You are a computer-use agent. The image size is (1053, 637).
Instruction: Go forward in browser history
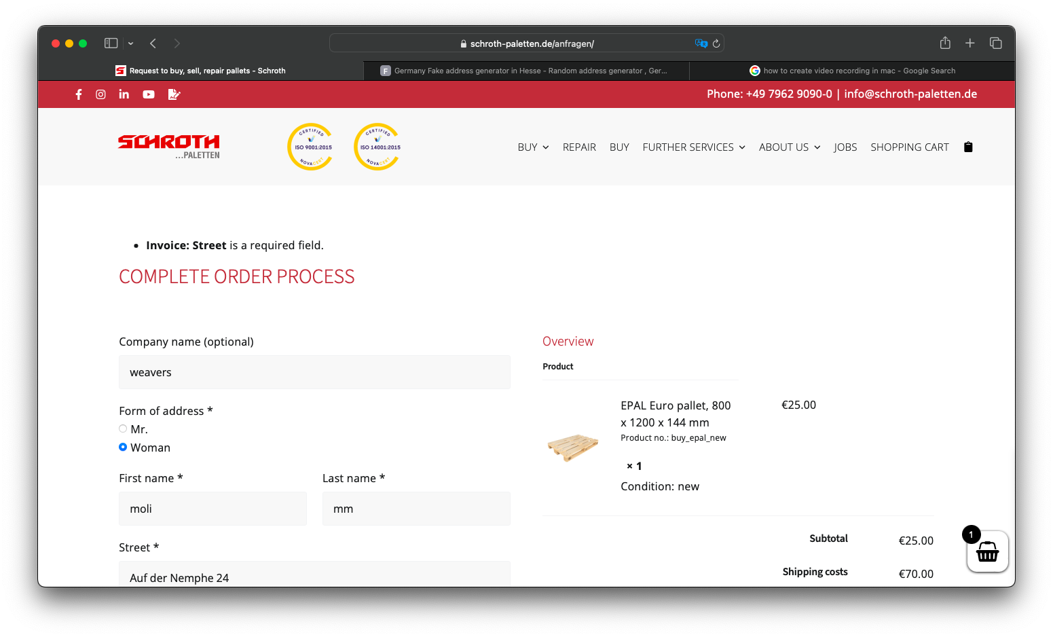177,43
